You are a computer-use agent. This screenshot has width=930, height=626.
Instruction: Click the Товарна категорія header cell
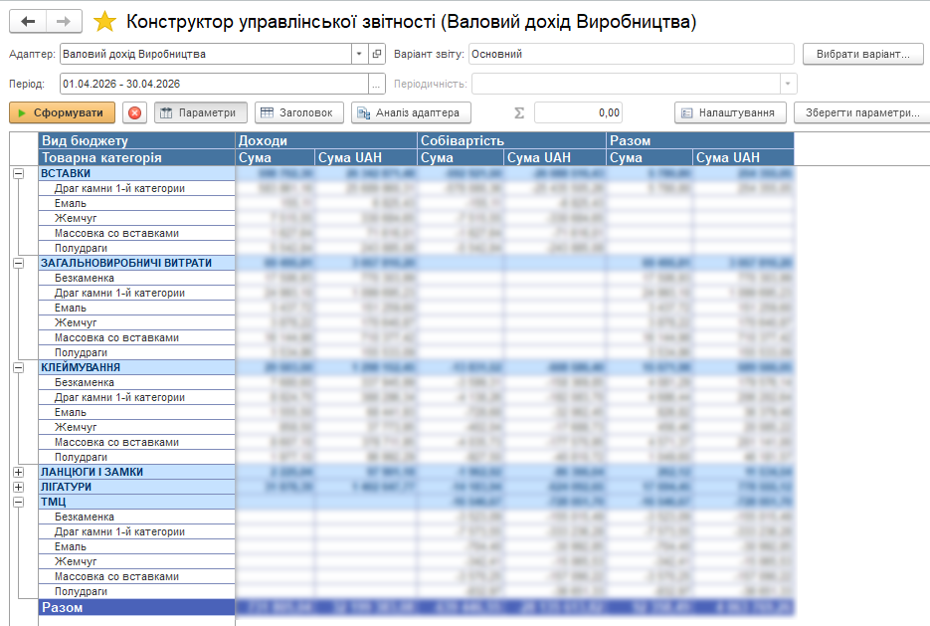[136, 157]
